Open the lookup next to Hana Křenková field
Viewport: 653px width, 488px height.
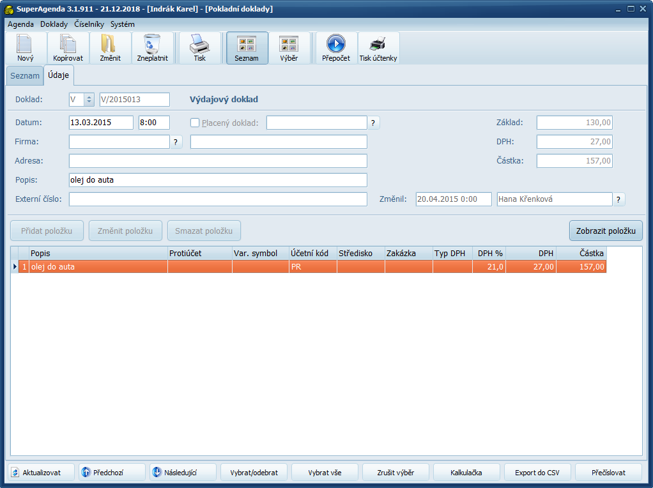618,199
